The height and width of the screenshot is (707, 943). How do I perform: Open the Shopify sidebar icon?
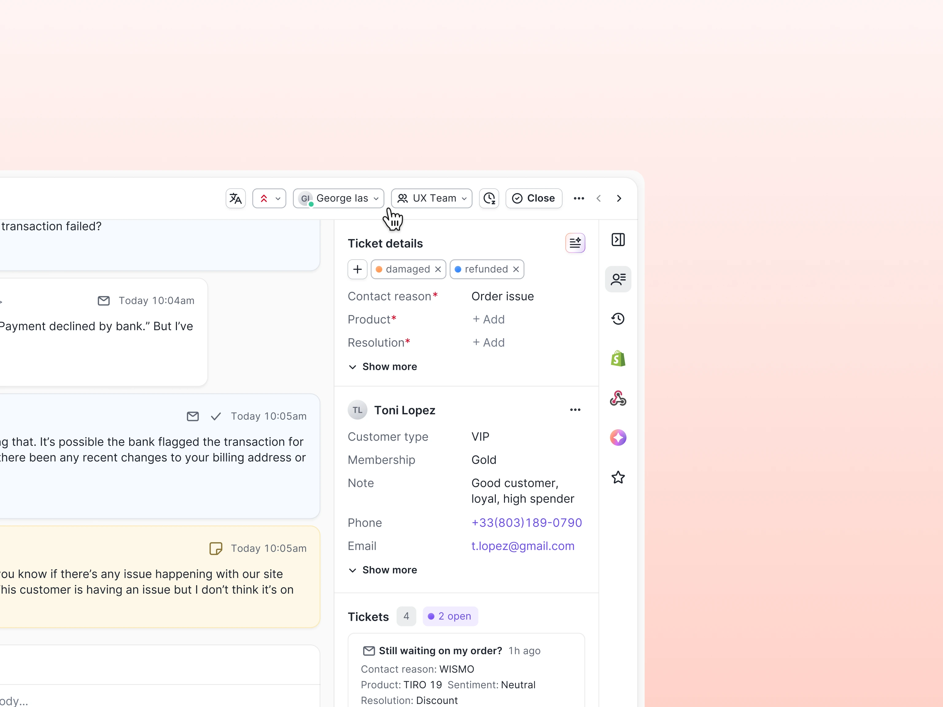tap(618, 358)
